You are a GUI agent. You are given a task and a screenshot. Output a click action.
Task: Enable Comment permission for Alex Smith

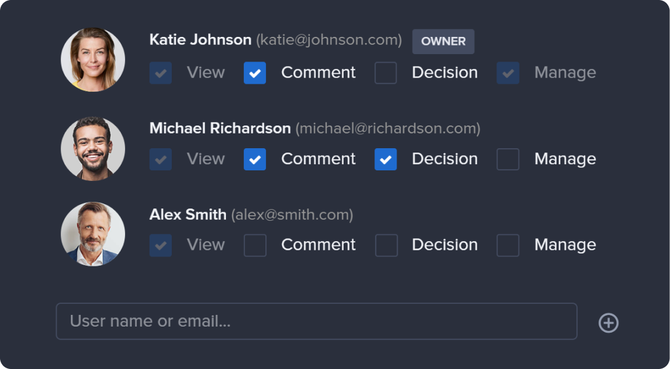[x=255, y=245]
